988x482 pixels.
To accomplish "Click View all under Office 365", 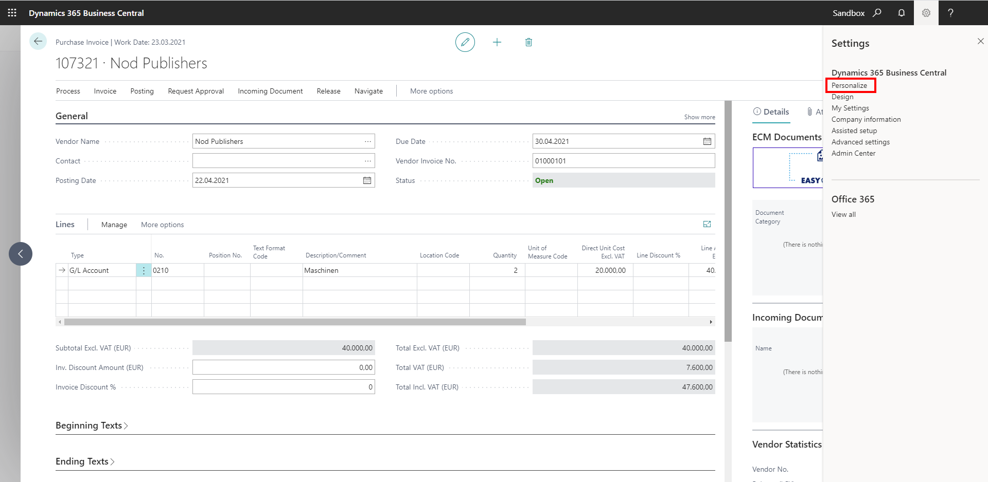I will [x=843, y=214].
